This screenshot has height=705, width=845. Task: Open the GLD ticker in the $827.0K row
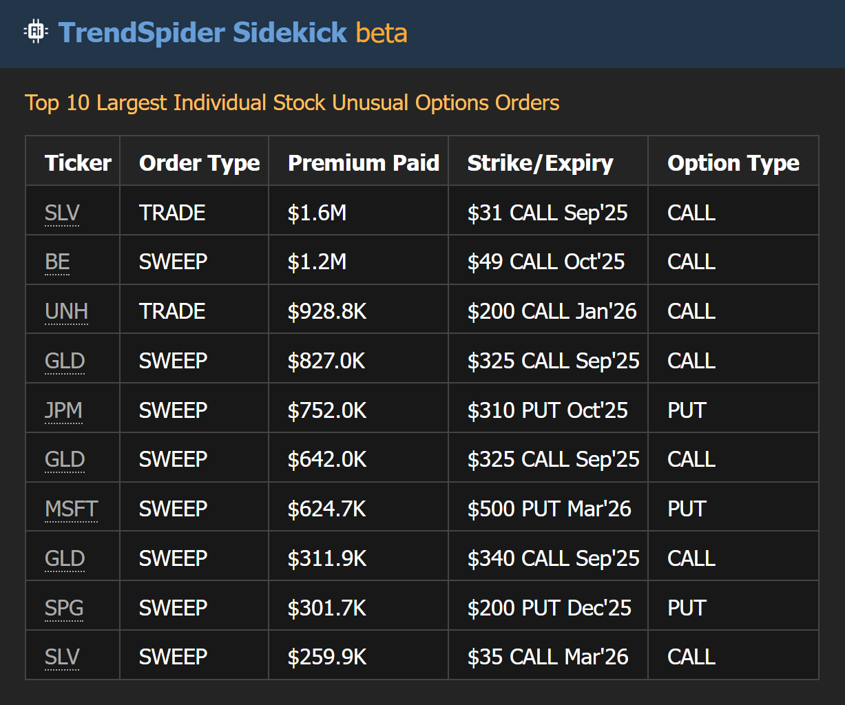click(65, 361)
